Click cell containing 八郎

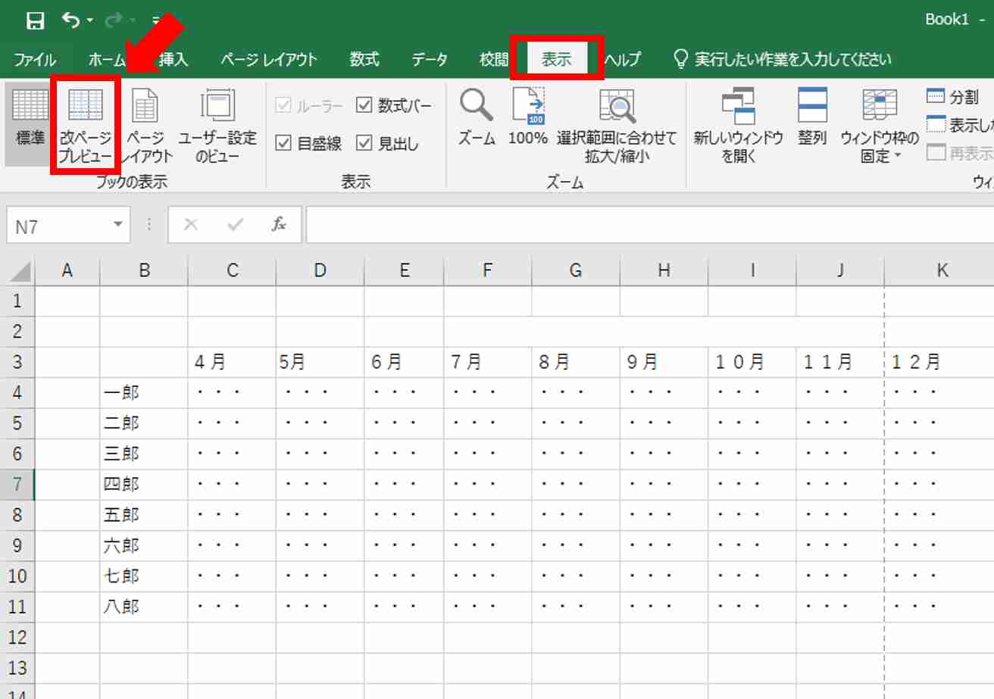pos(144,607)
